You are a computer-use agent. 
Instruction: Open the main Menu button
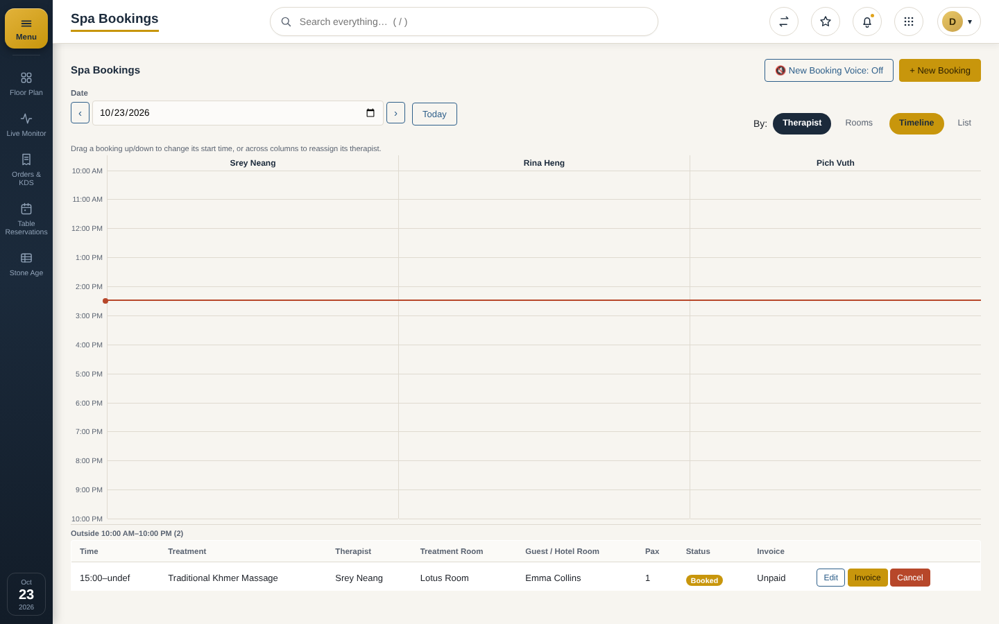pyautogui.click(x=26, y=28)
